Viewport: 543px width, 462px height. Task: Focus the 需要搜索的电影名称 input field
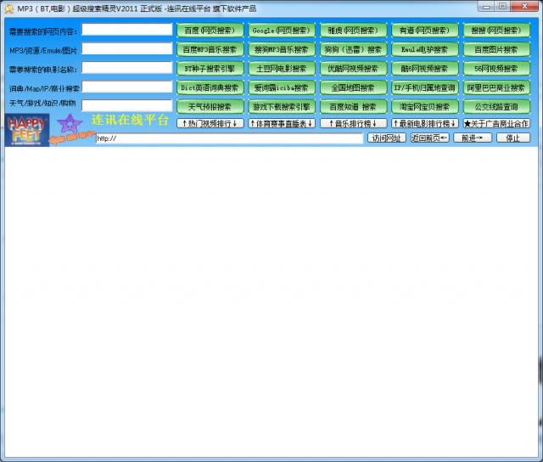coord(126,68)
